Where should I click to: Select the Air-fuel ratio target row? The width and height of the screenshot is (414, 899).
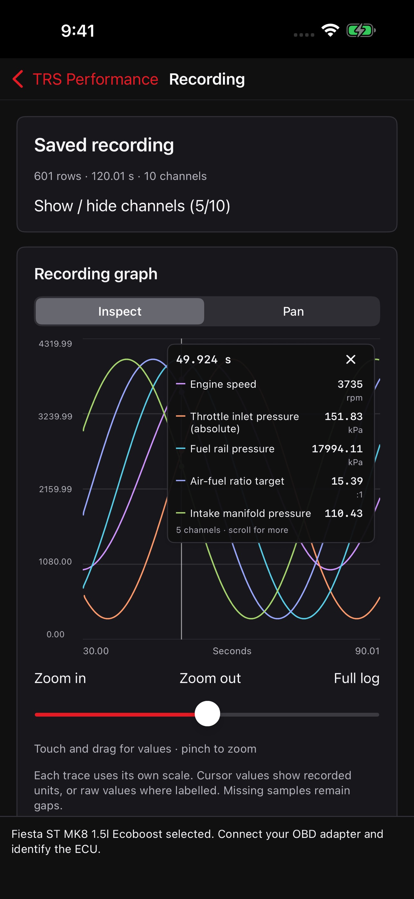point(269,487)
